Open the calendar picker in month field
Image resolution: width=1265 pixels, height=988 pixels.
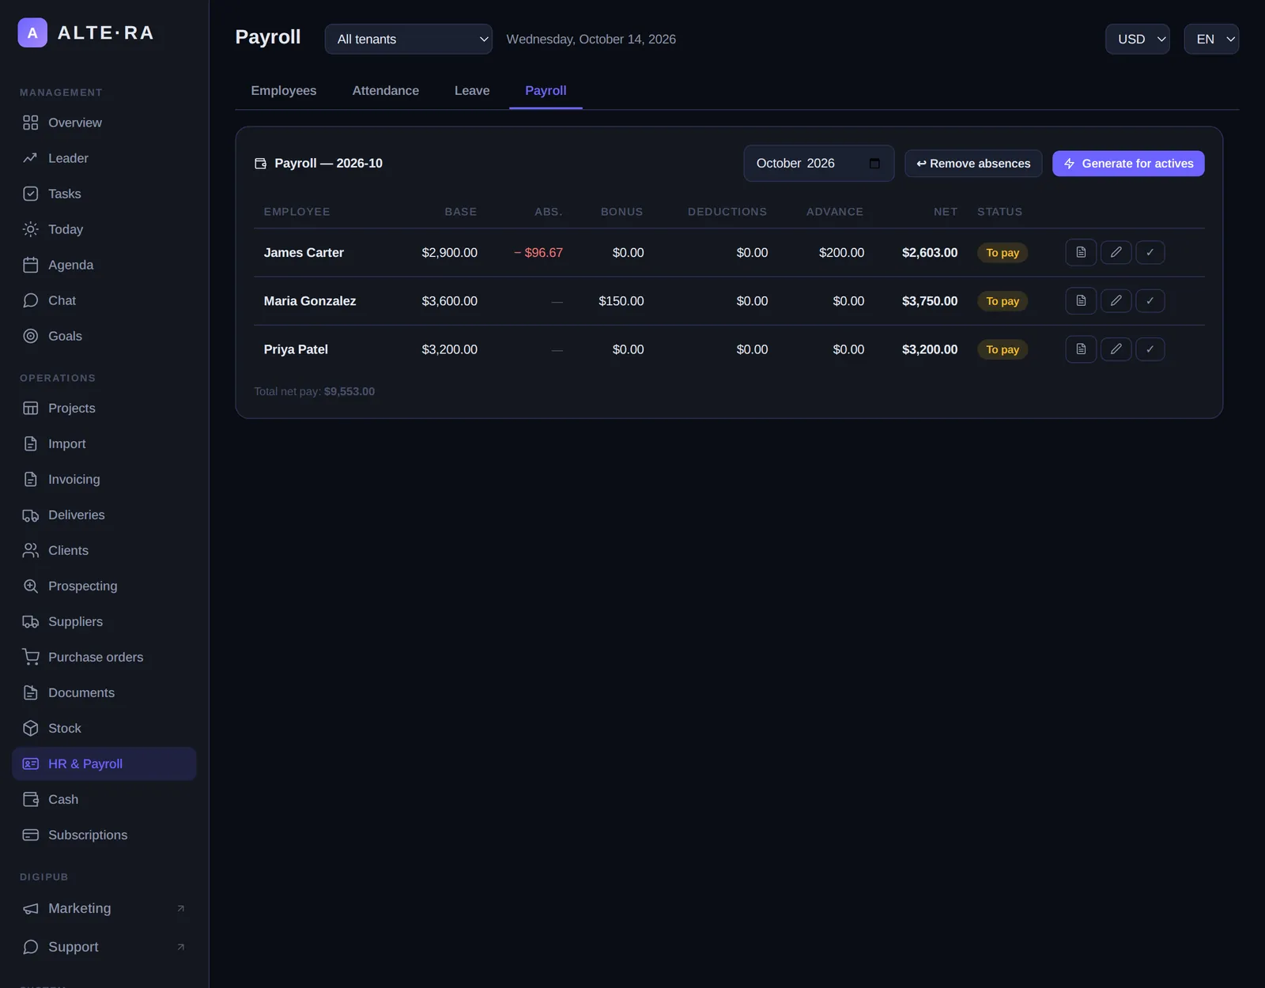[874, 164]
